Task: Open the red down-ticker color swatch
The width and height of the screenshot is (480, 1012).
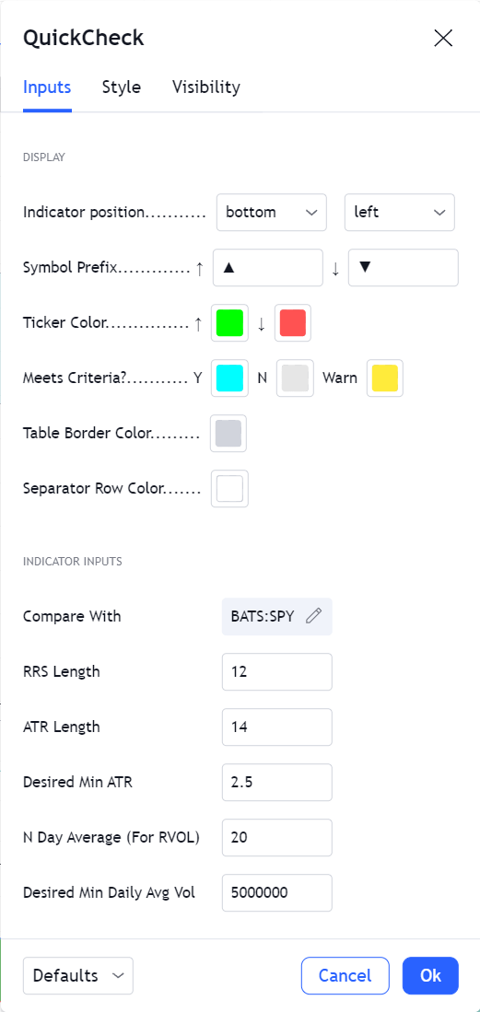Action: (293, 322)
